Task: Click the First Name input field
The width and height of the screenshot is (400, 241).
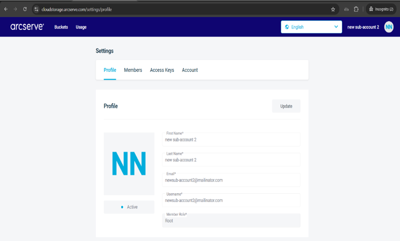Action: [231, 140]
